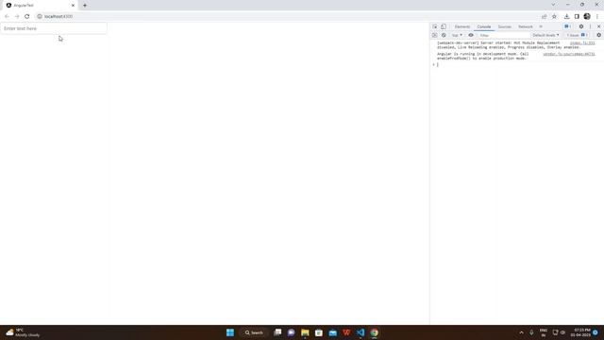Click the "Enter text here" input field
Viewport: 604px width, 340px height.
click(54, 28)
